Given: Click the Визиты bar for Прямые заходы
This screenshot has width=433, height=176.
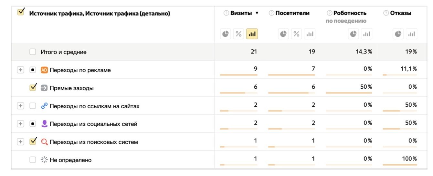Looking at the screenshot, I should pos(233,93).
